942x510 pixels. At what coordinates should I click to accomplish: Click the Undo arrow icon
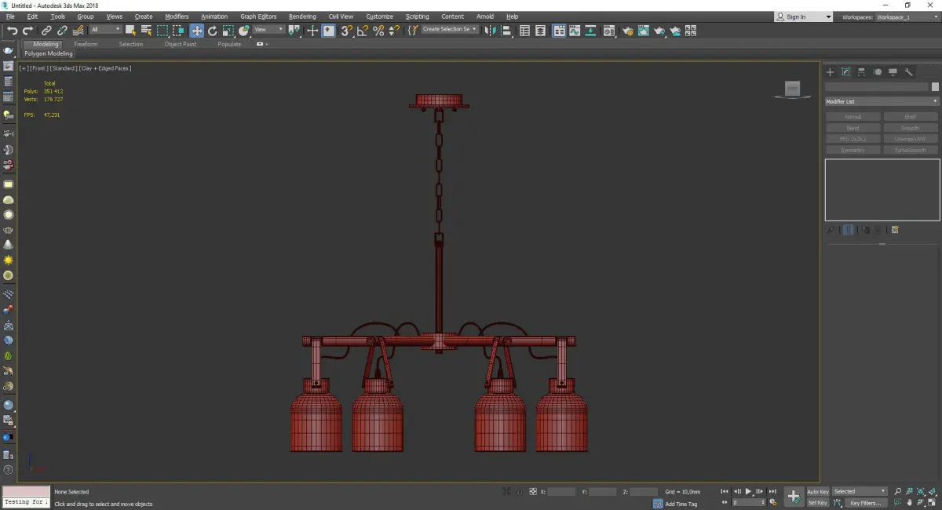[12, 31]
